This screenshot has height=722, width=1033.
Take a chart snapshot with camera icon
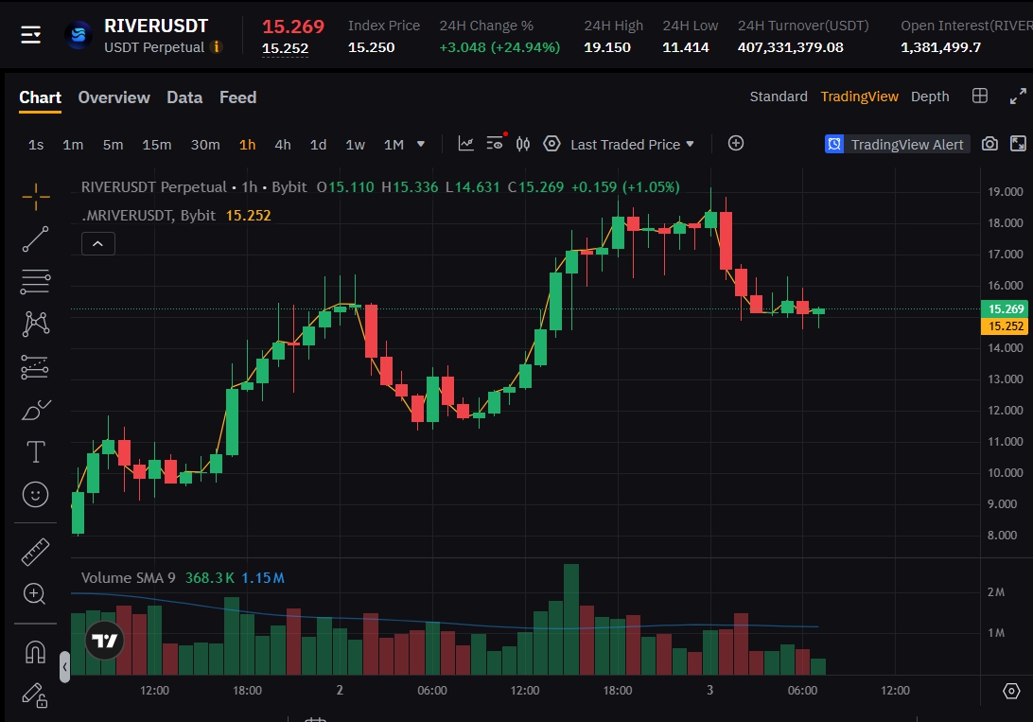tap(989, 144)
